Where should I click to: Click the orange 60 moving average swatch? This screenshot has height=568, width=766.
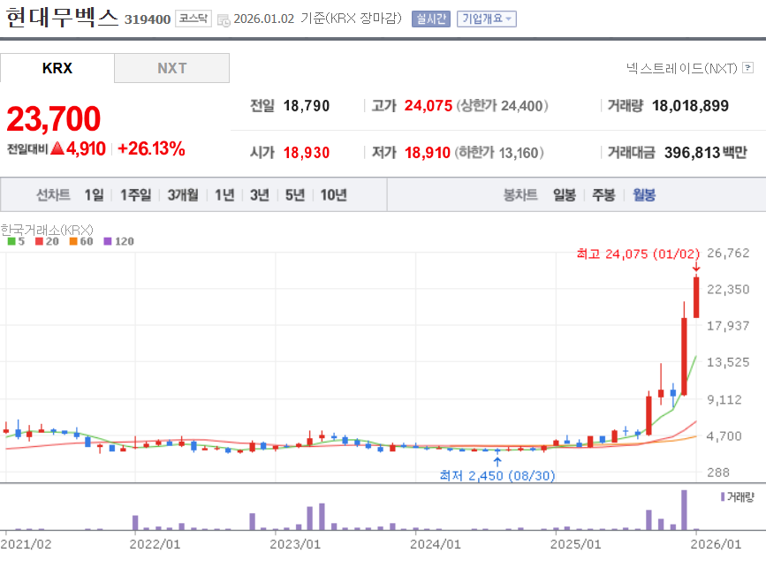(x=73, y=241)
